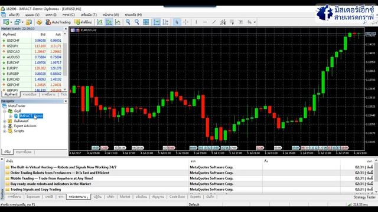Image resolution: width=378 pixels, height=212 pixels.
Task: Select the Cursor arrow tool
Action: pos(177,22)
